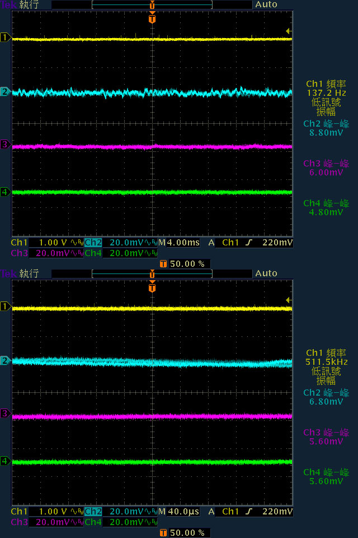Click the orange T icon beside 50.00 % in the 4.00ms capture
This screenshot has width=358, height=538.
pyautogui.click(x=163, y=264)
